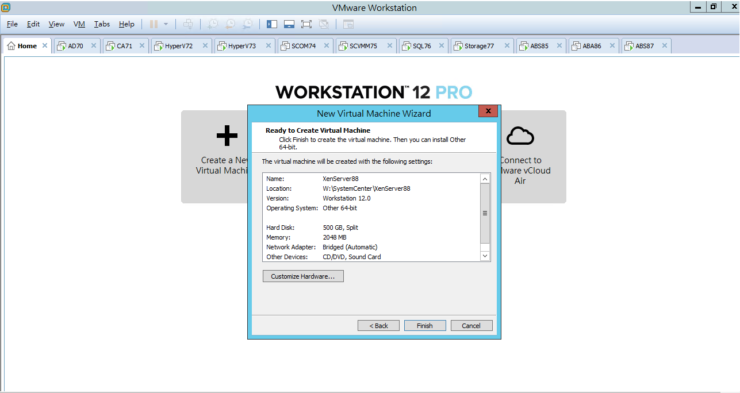Click the send Ctrl+Alt+Del toolbar icon
The image size is (740, 393).
[188, 24]
